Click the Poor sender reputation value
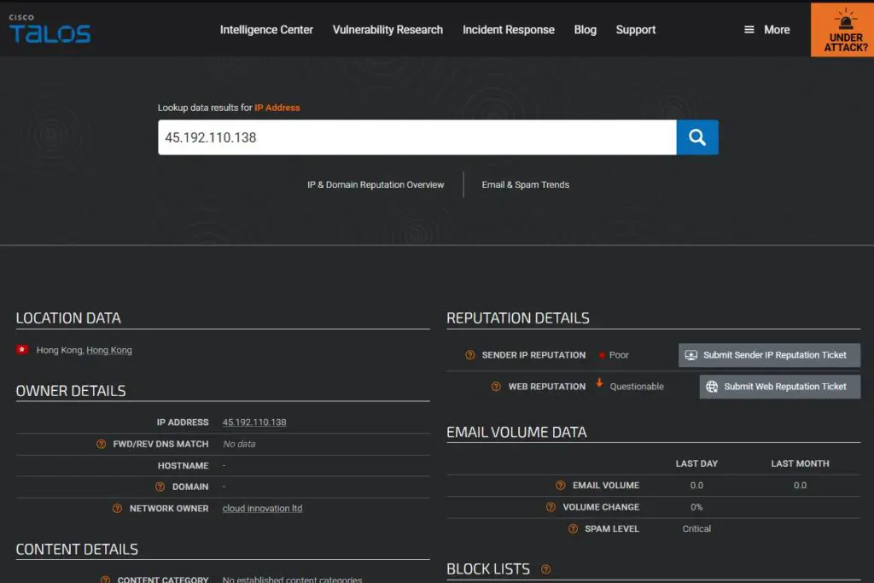The width and height of the screenshot is (874, 583). [x=619, y=355]
